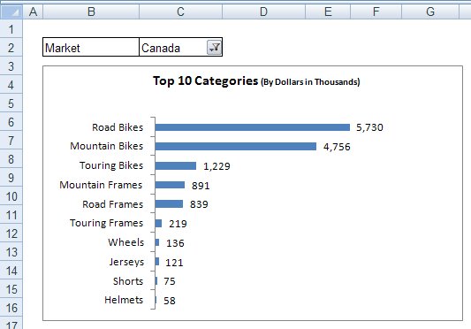The height and width of the screenshot is (329, 471).
Task: Click the 58 data label
Action: 170,301
